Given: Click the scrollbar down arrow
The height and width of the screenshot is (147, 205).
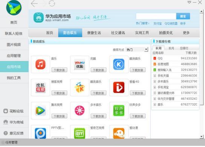Looking at the screenshot, I should point(201,137).
